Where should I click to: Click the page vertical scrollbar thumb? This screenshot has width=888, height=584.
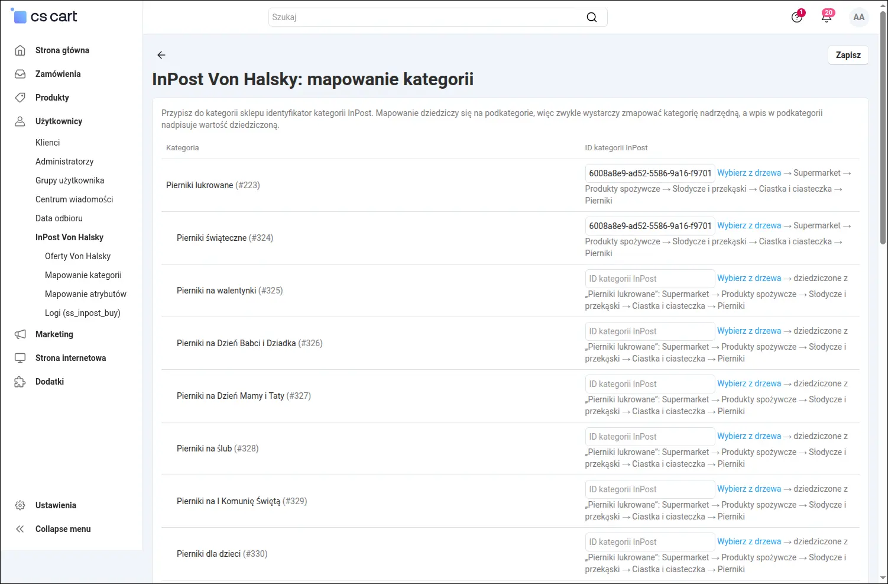(883, 127)
